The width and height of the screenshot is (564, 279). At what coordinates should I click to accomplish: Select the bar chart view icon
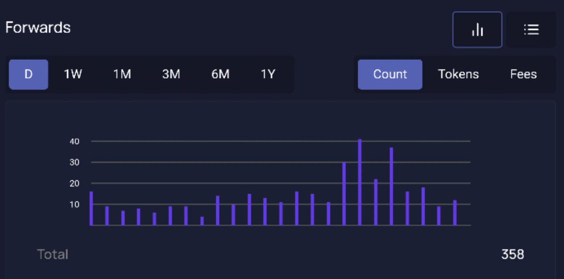tap(477, 29)
